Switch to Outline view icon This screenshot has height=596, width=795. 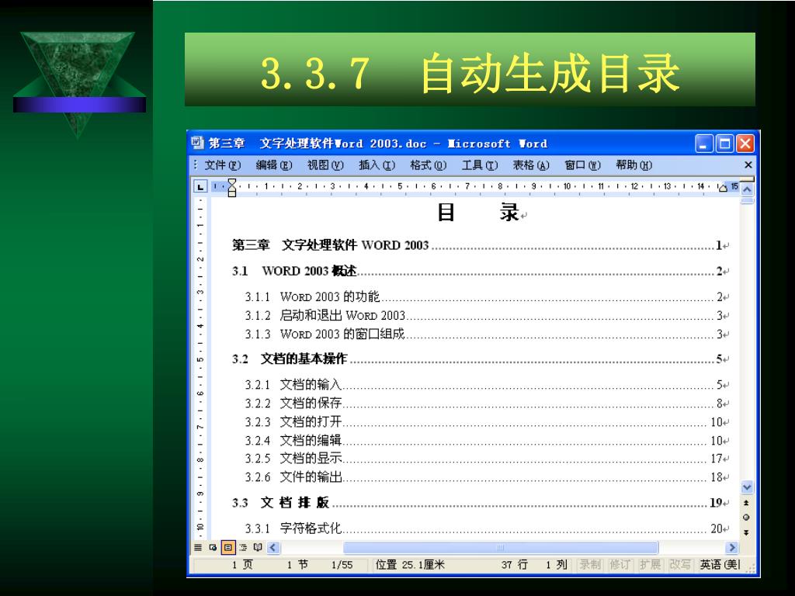243,547
